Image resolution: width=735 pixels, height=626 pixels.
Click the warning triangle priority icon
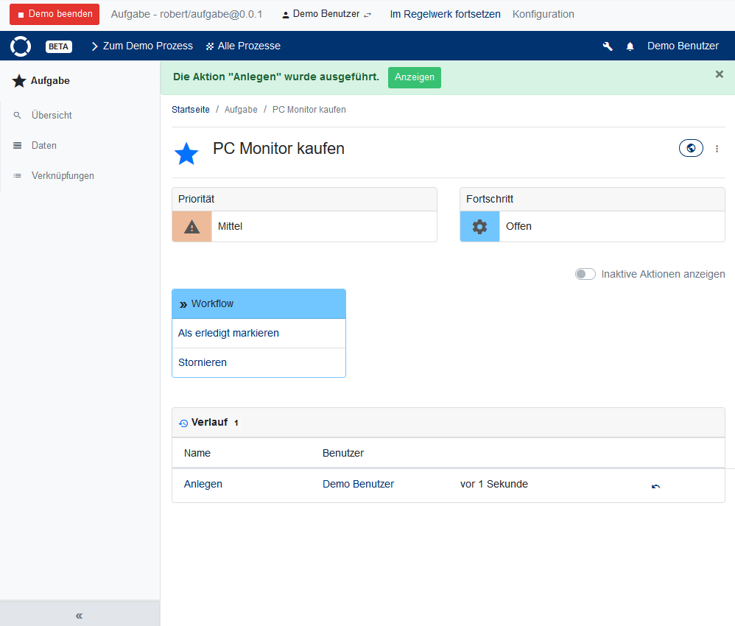point(191,227)
